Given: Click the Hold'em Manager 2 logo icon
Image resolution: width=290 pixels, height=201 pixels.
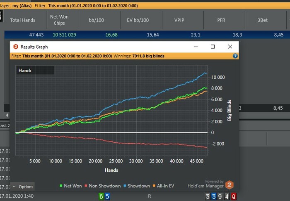Looking at the screenshot, I should 230,185.
